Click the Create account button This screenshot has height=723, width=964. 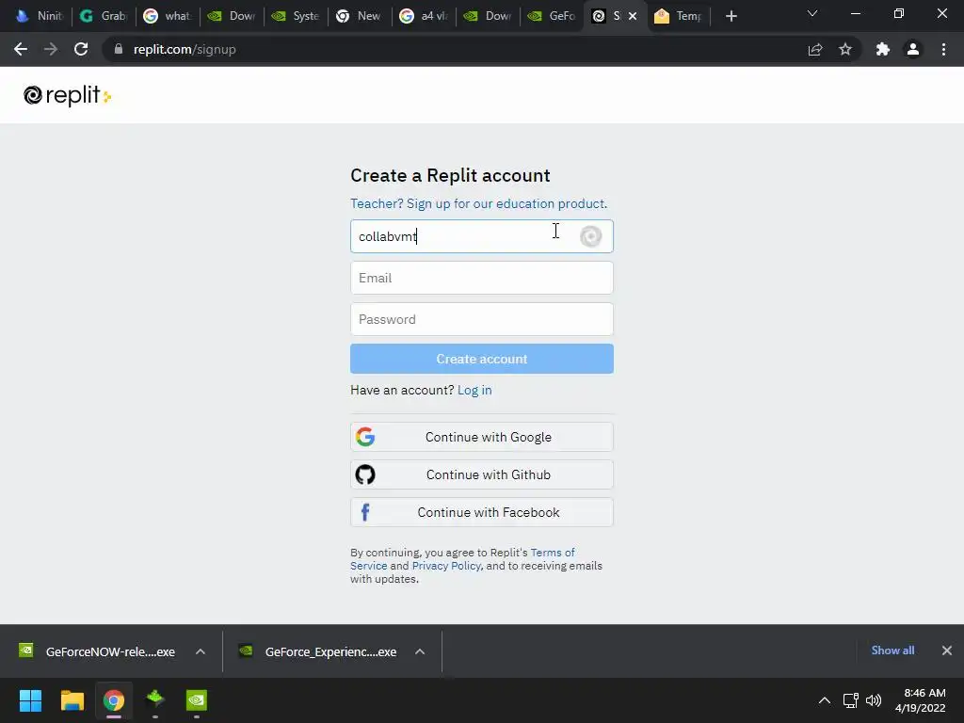point(482,359)
